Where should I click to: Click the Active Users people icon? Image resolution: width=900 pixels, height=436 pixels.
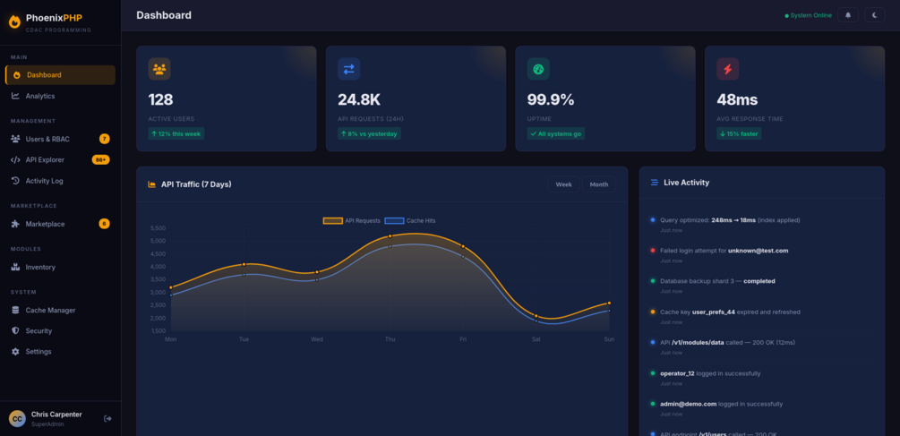159,69
